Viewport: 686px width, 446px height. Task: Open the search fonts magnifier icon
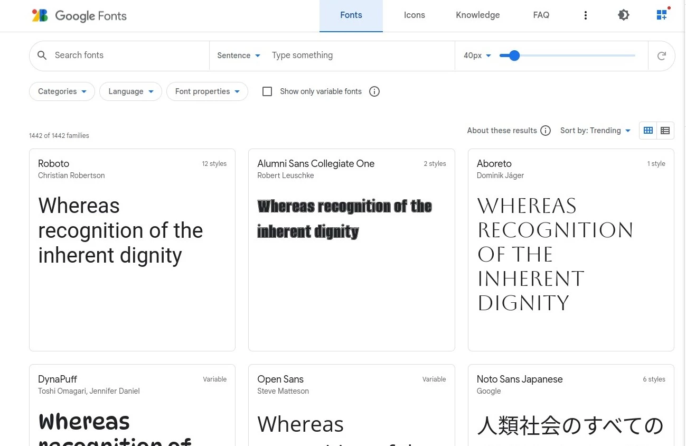click(x=42, y=55)
